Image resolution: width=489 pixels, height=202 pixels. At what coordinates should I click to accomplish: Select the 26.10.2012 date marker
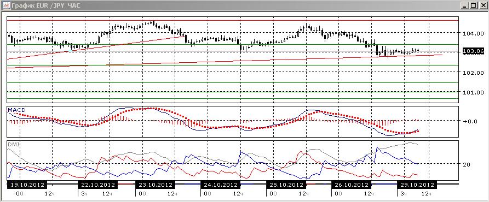click(351, 185)
